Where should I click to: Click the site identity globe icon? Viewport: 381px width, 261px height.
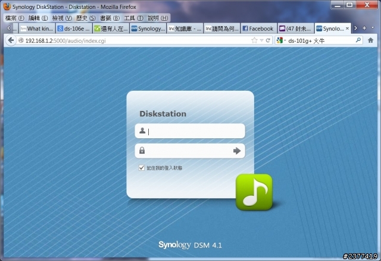[21, 40]
